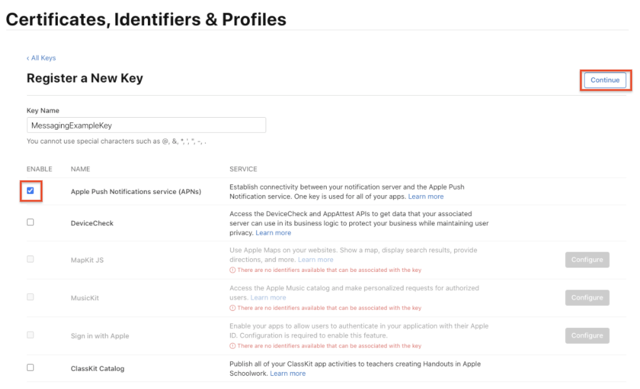Click Configure for Sign in with Apple
Screen dimensions: 640x389
pyautogui.click(x=587, y=335)
